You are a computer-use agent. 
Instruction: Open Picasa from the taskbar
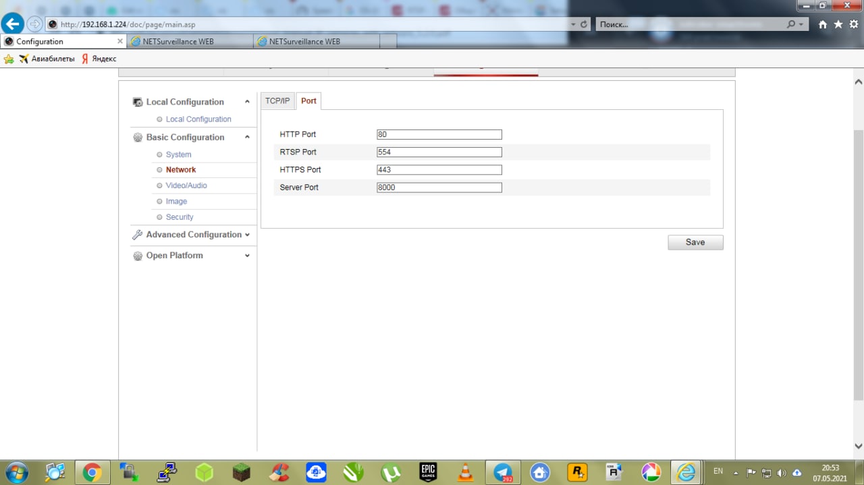[651, 472]
